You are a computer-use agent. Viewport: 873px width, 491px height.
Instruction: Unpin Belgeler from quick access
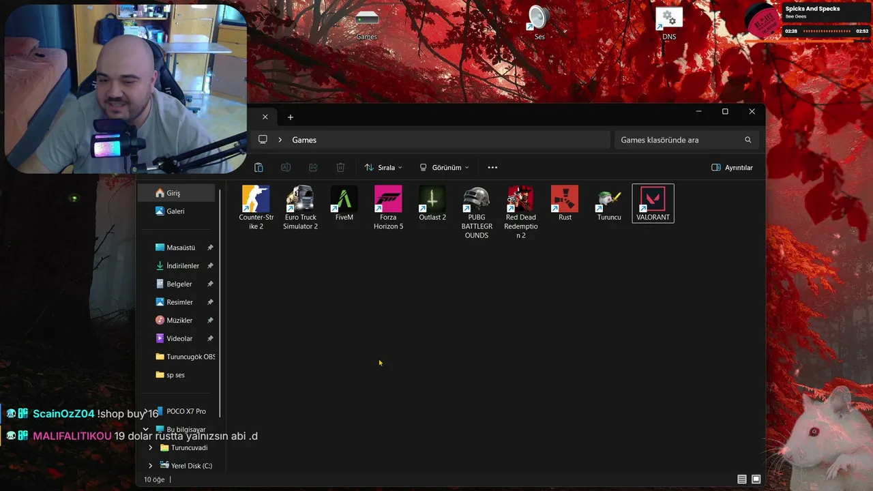pos(210,284)
